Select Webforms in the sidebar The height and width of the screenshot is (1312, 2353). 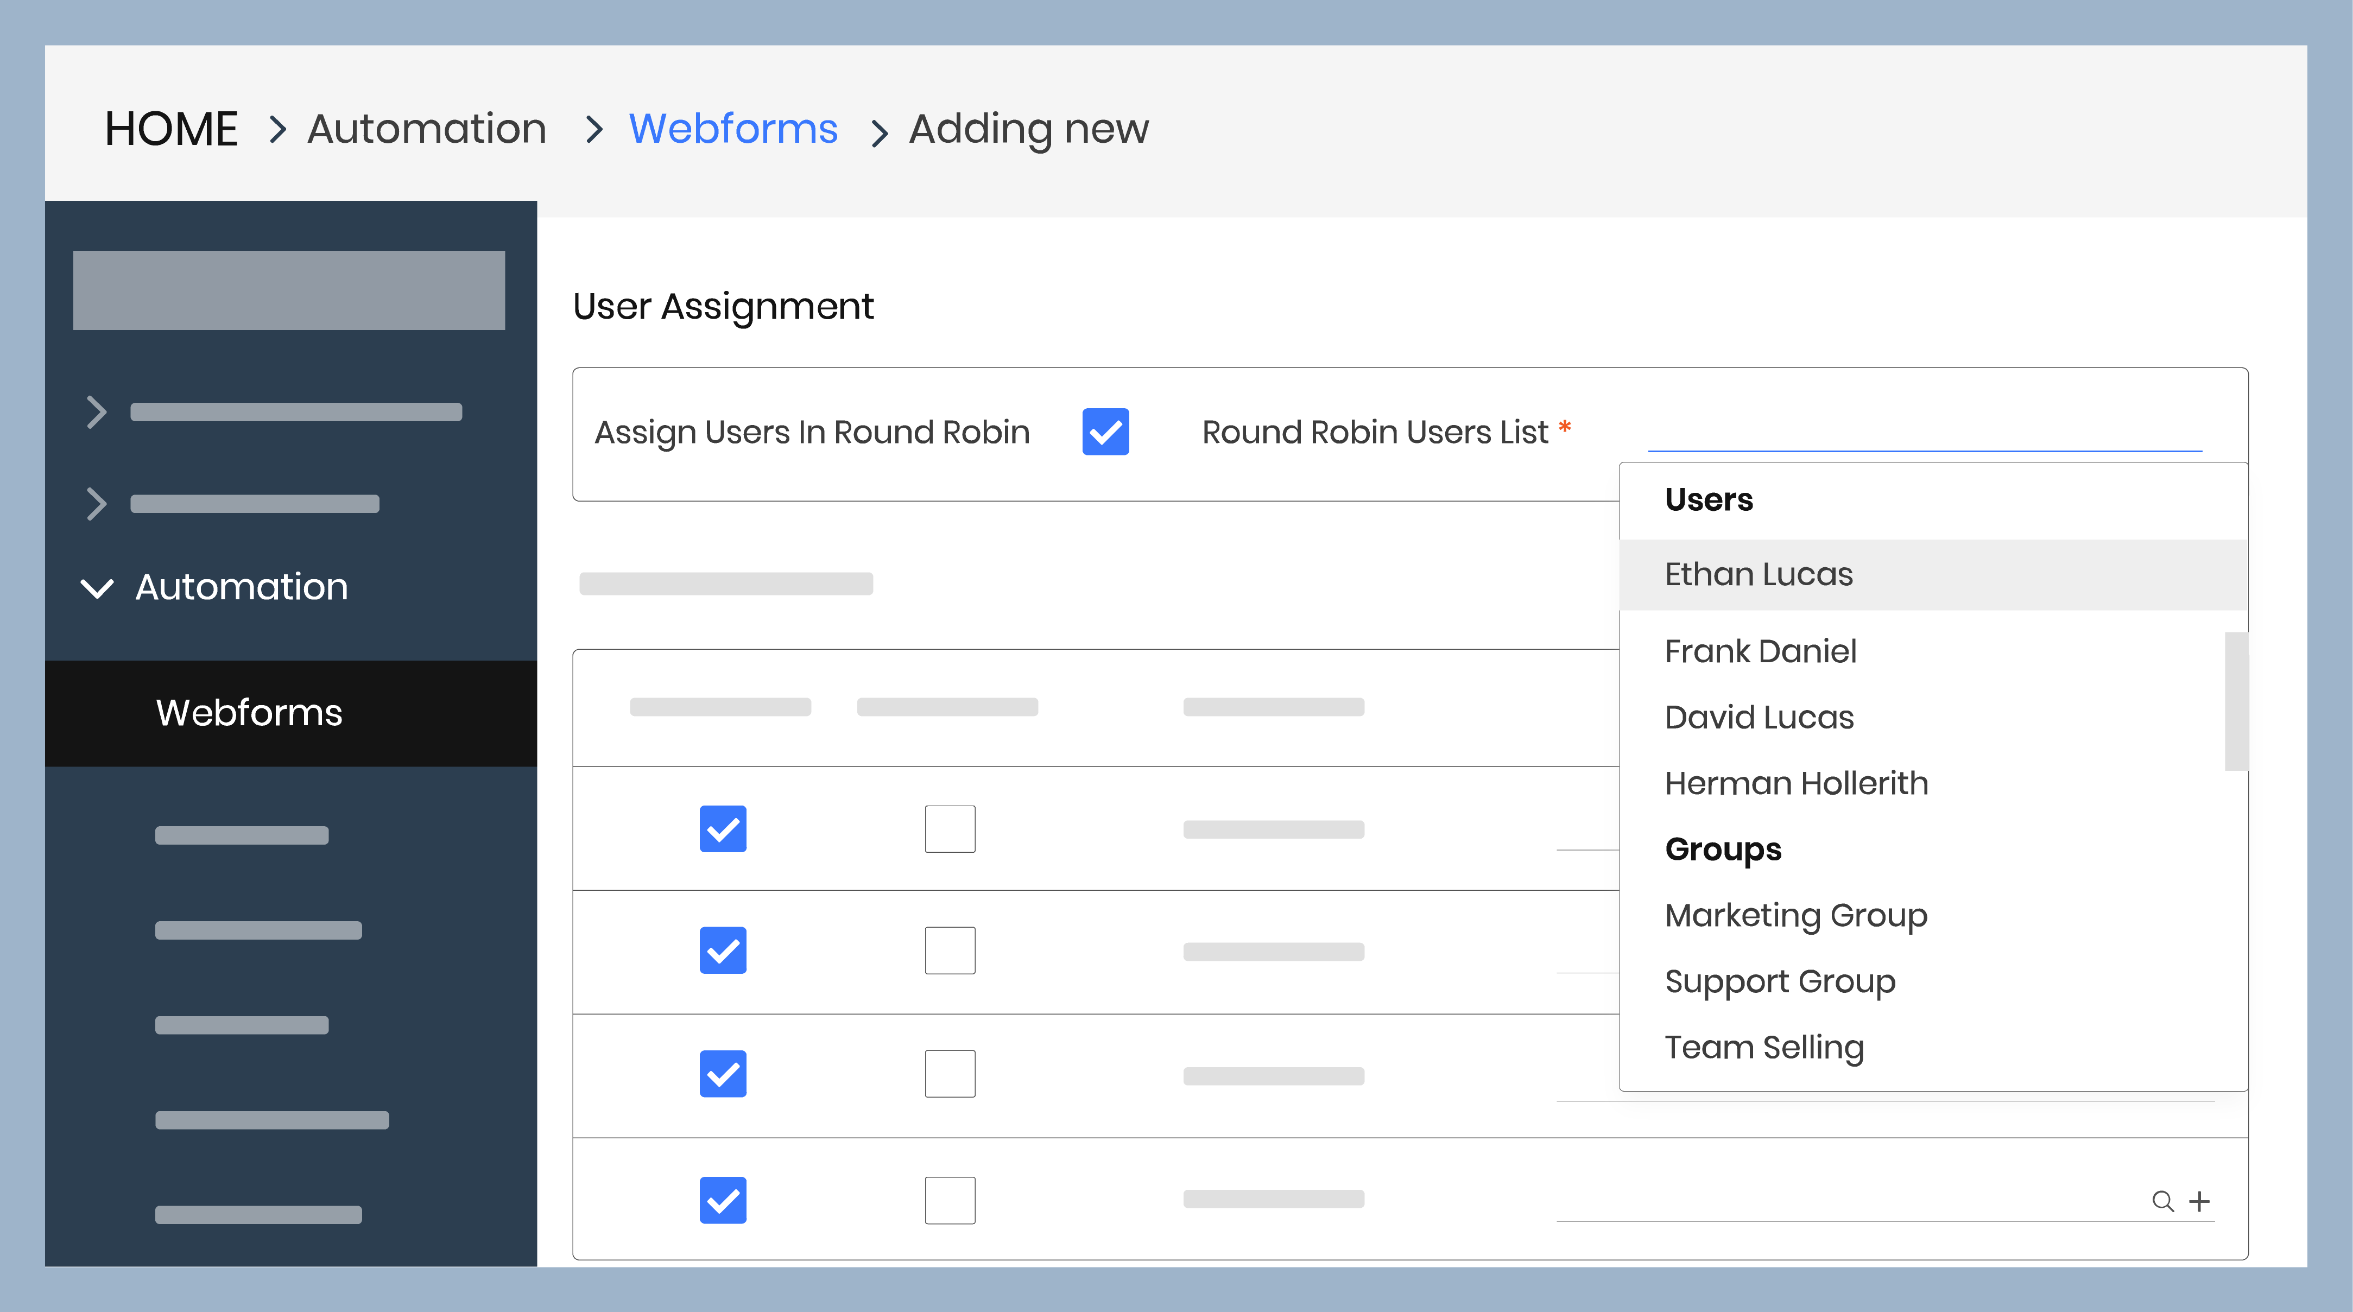coord(249,712)
